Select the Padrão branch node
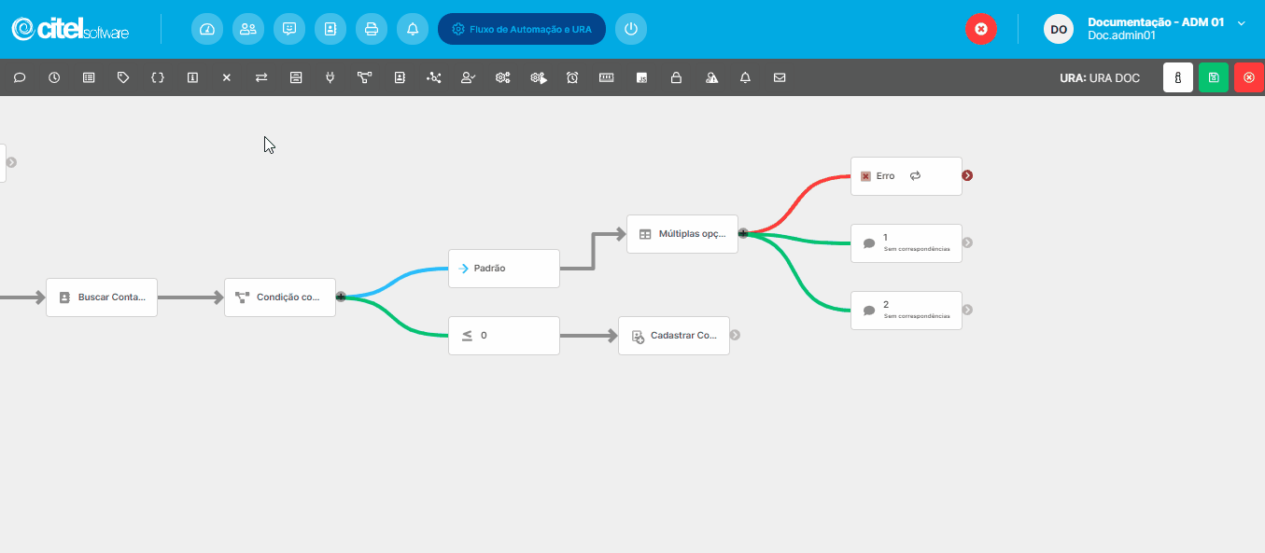This screenshot has width=1265, height=553. click(x=504, y=269)
